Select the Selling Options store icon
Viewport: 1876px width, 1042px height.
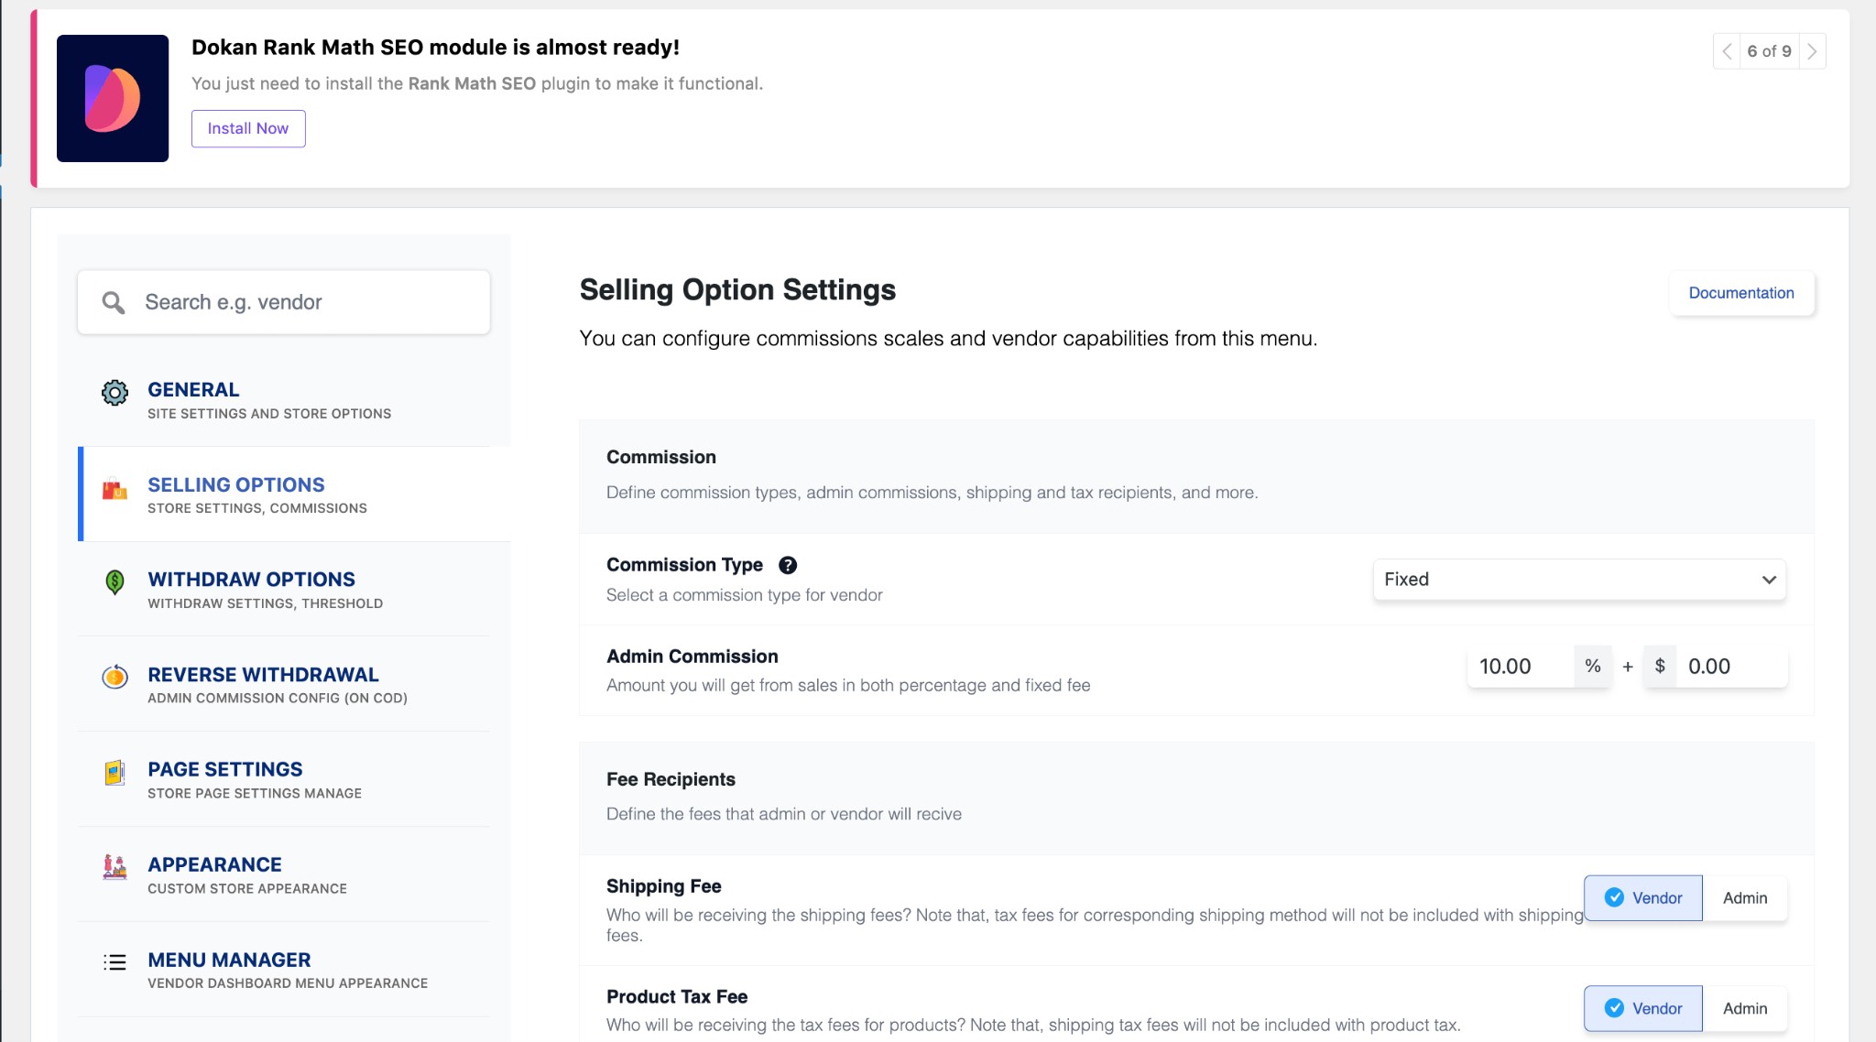point(115,488)
